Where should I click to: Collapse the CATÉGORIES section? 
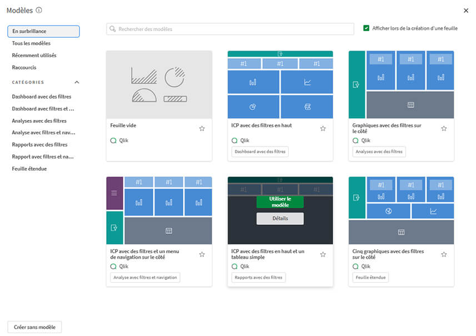point(77,81)
